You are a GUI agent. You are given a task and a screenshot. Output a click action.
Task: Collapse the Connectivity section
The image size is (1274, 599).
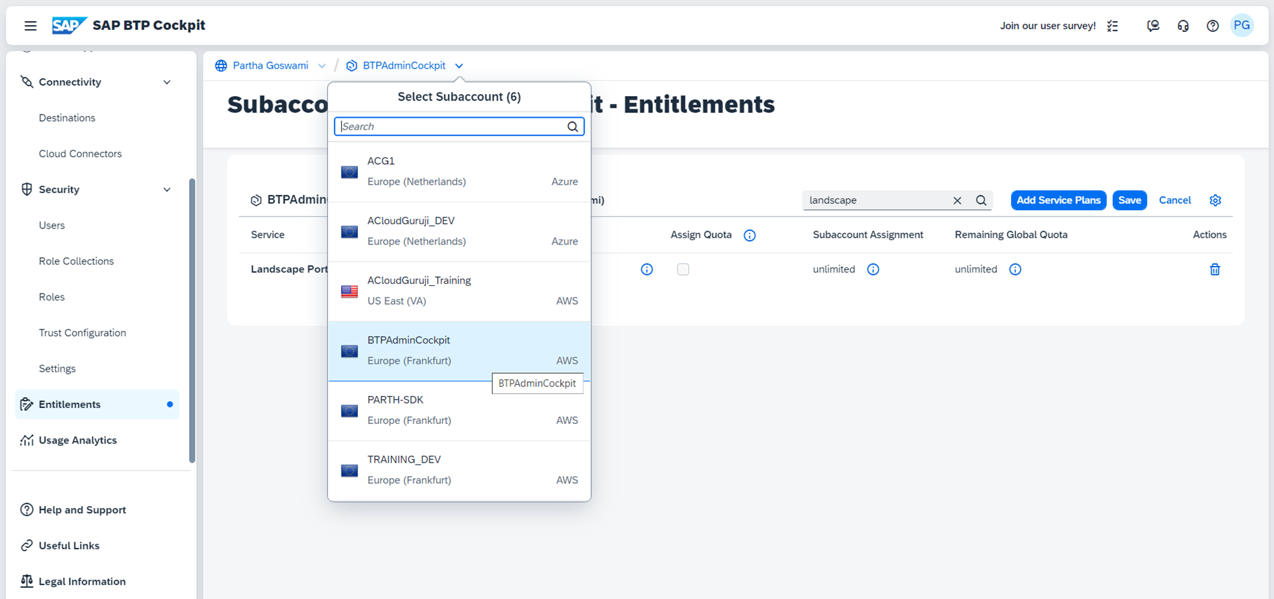coord(167,82)
